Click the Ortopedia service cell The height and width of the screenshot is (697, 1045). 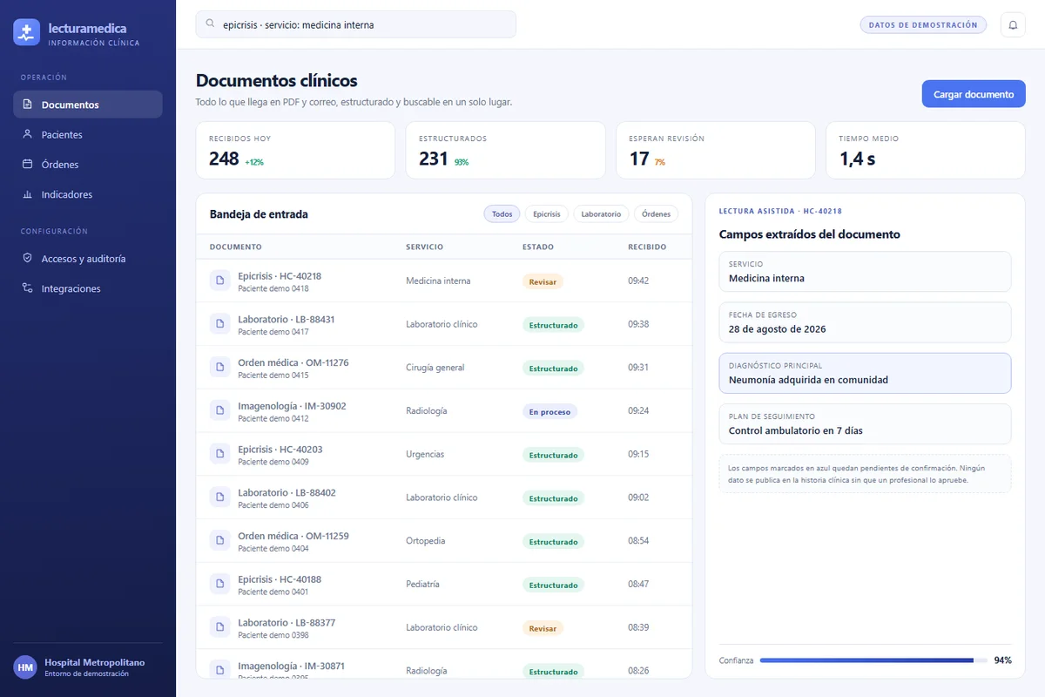(x=426, y=541)
